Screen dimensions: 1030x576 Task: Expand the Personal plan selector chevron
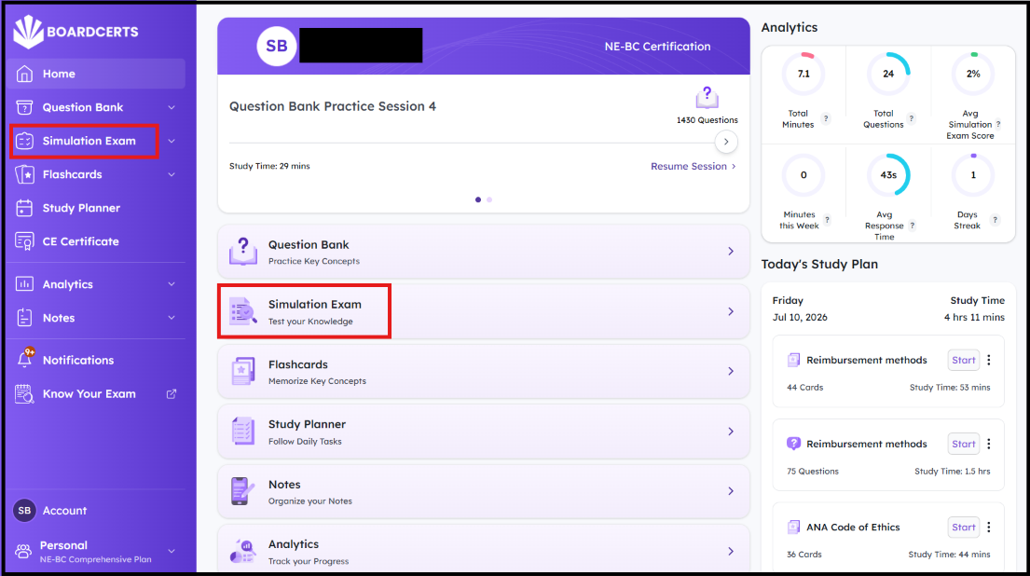coord(172,551)
